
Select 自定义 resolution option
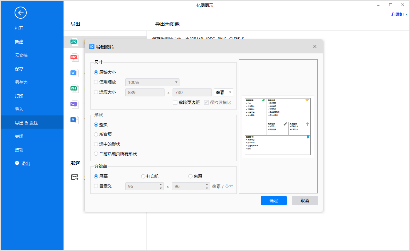(x=96, y=186)
